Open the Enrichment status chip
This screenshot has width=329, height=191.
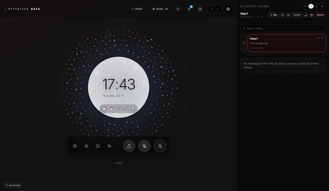(x=13, y=185)
